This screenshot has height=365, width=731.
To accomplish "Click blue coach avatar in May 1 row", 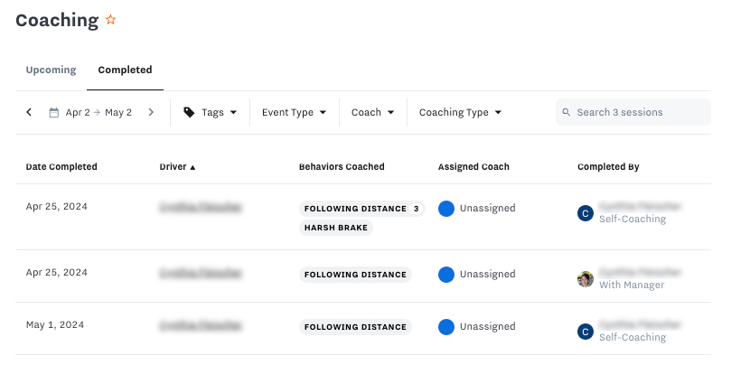I will pos(446,327).
